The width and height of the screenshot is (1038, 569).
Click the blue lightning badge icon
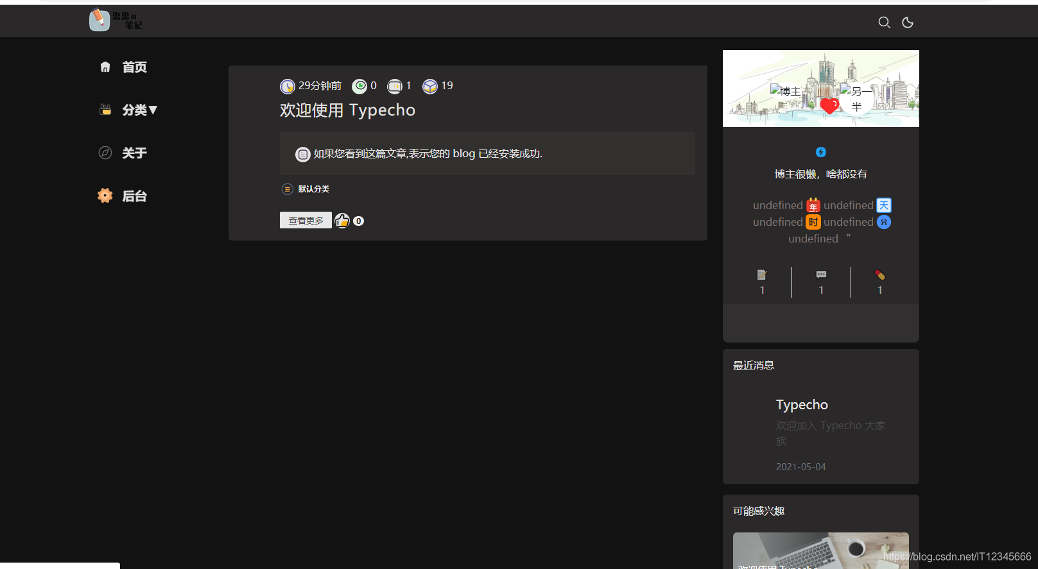click(x=821, y=152)
